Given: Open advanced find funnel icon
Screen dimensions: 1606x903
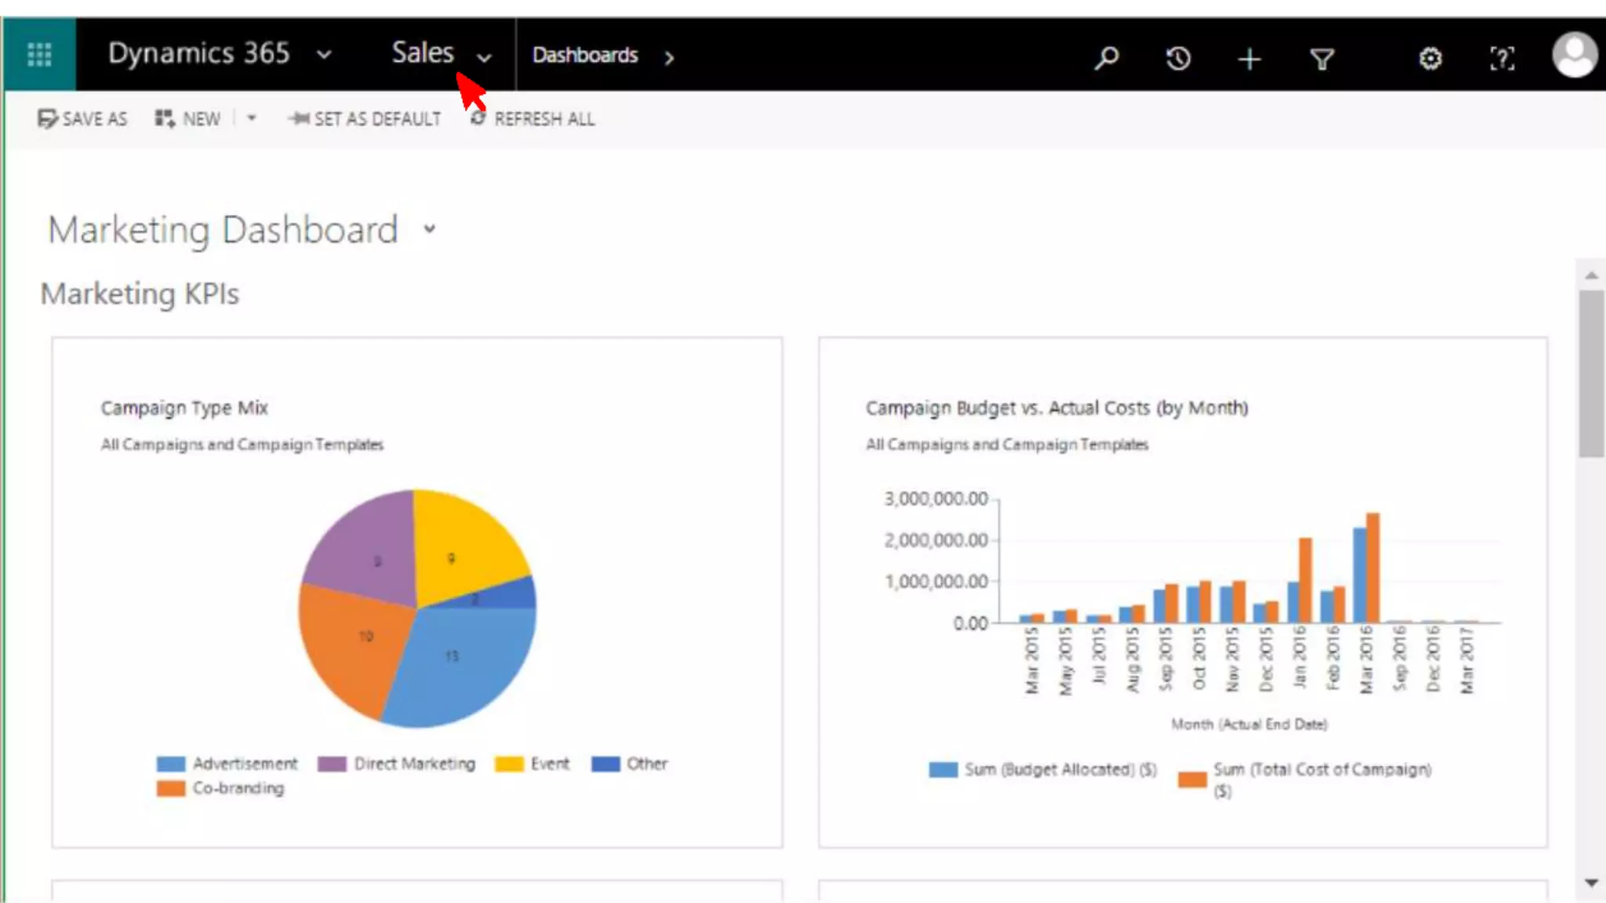Looking at the screenshot, I should pyautogui.click(x=1322, y=59).
